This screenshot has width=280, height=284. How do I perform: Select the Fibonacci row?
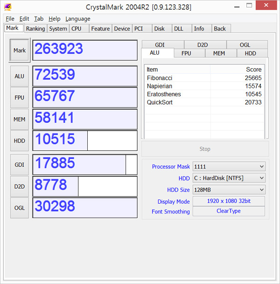[x=204, y=78]
